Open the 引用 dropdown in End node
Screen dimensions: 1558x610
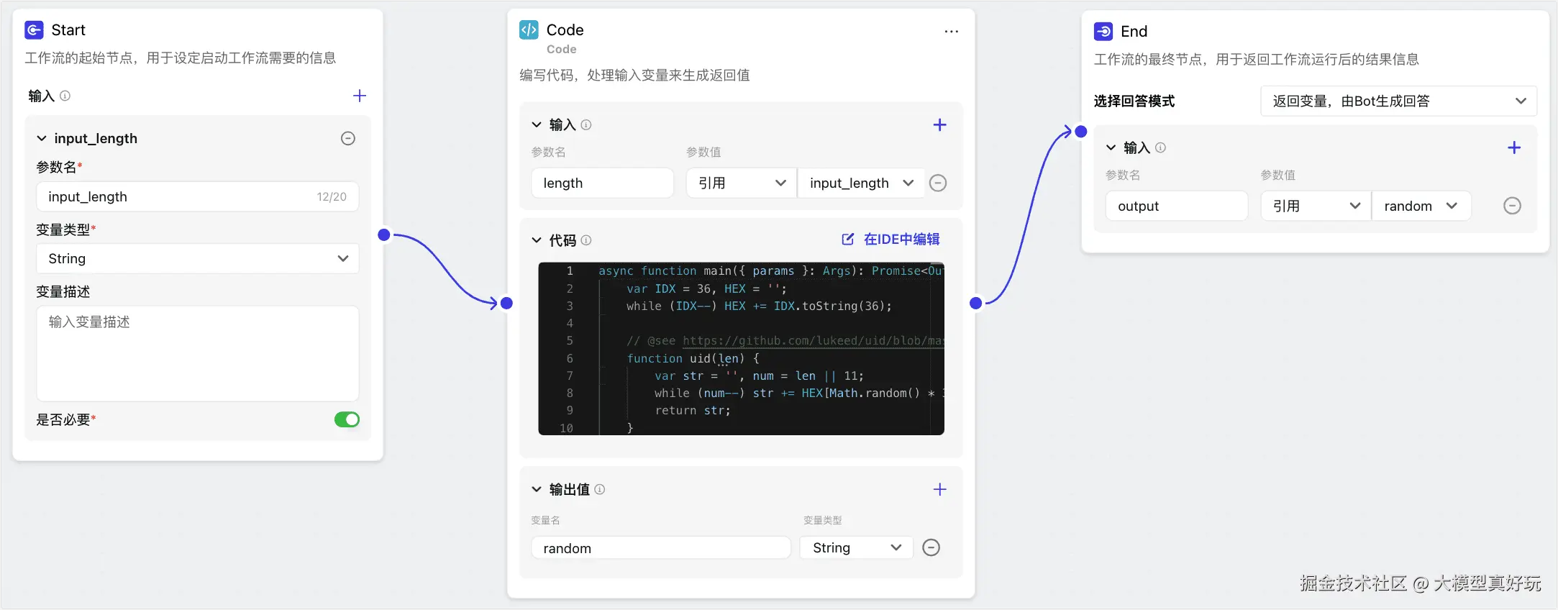(x=1316, y=206)
